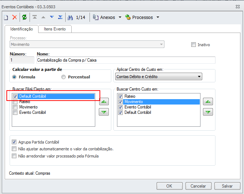
Task: Click the red X delete icon
Action: (x=15, y=17)
